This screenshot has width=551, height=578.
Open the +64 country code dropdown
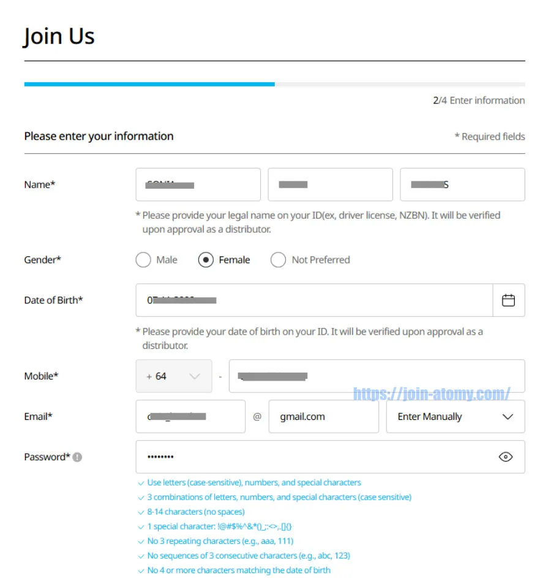tap(174, 376)
